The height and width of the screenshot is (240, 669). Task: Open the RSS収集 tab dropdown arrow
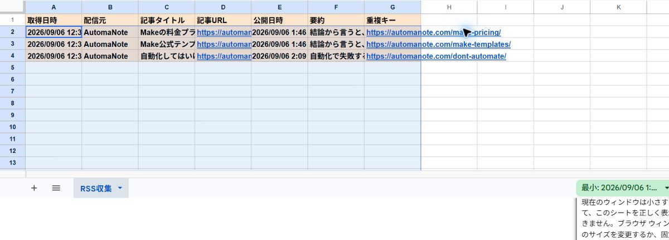coord(120,189)
